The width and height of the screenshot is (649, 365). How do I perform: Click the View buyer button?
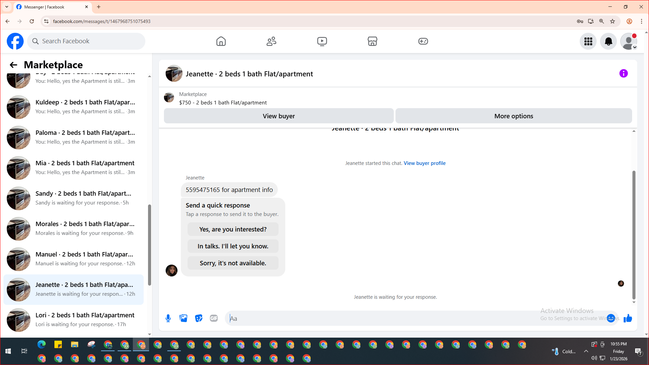click(x=279, y=116)
